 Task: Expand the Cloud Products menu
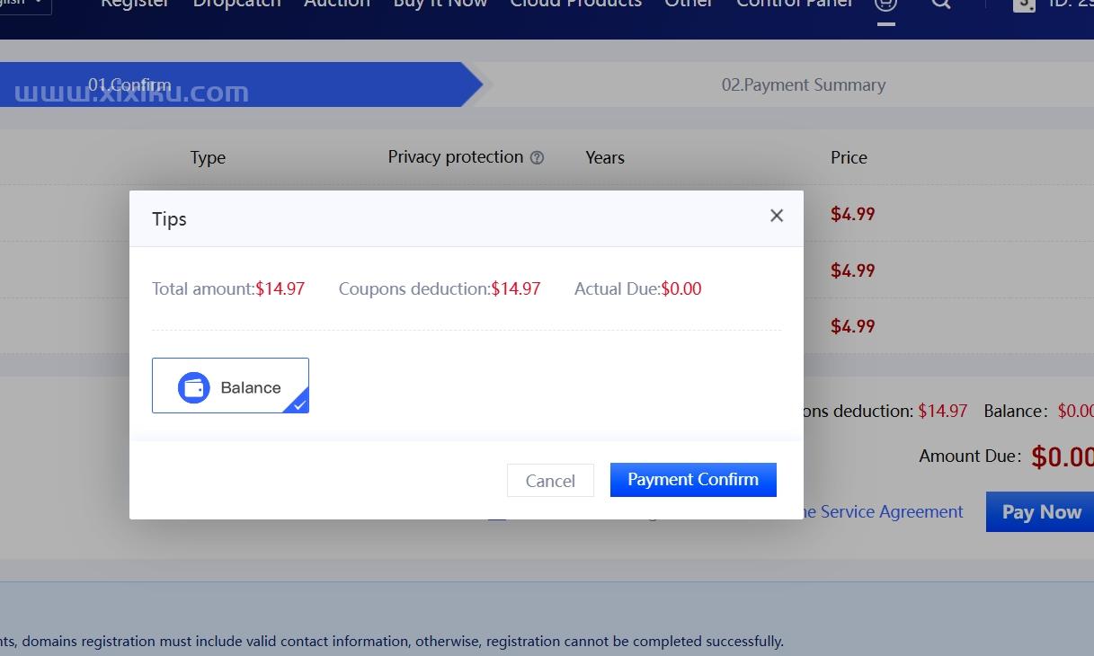coord(576,4)
